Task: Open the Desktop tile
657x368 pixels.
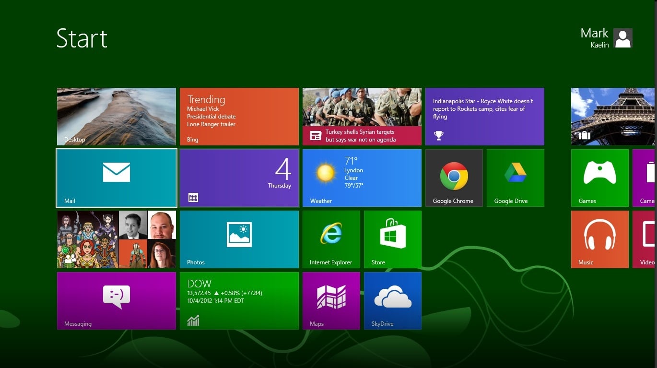Action: point(117,117)
